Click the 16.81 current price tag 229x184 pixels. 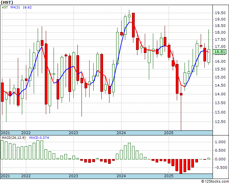[x=220, y=52]
